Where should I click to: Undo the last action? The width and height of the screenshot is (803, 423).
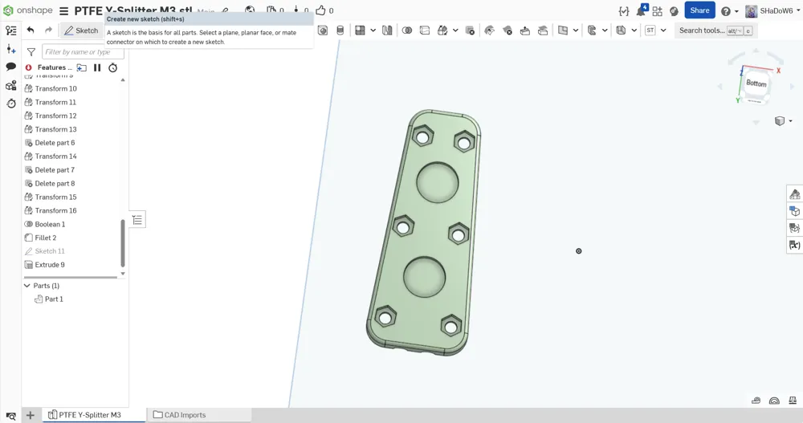click(31, 31)
